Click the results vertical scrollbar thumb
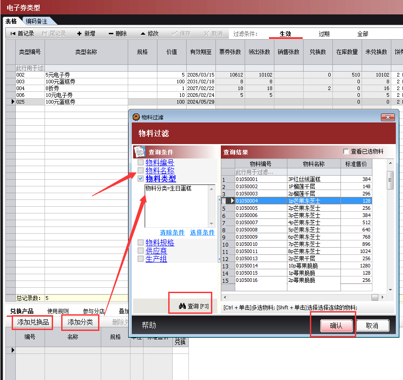 coord(390,180)
